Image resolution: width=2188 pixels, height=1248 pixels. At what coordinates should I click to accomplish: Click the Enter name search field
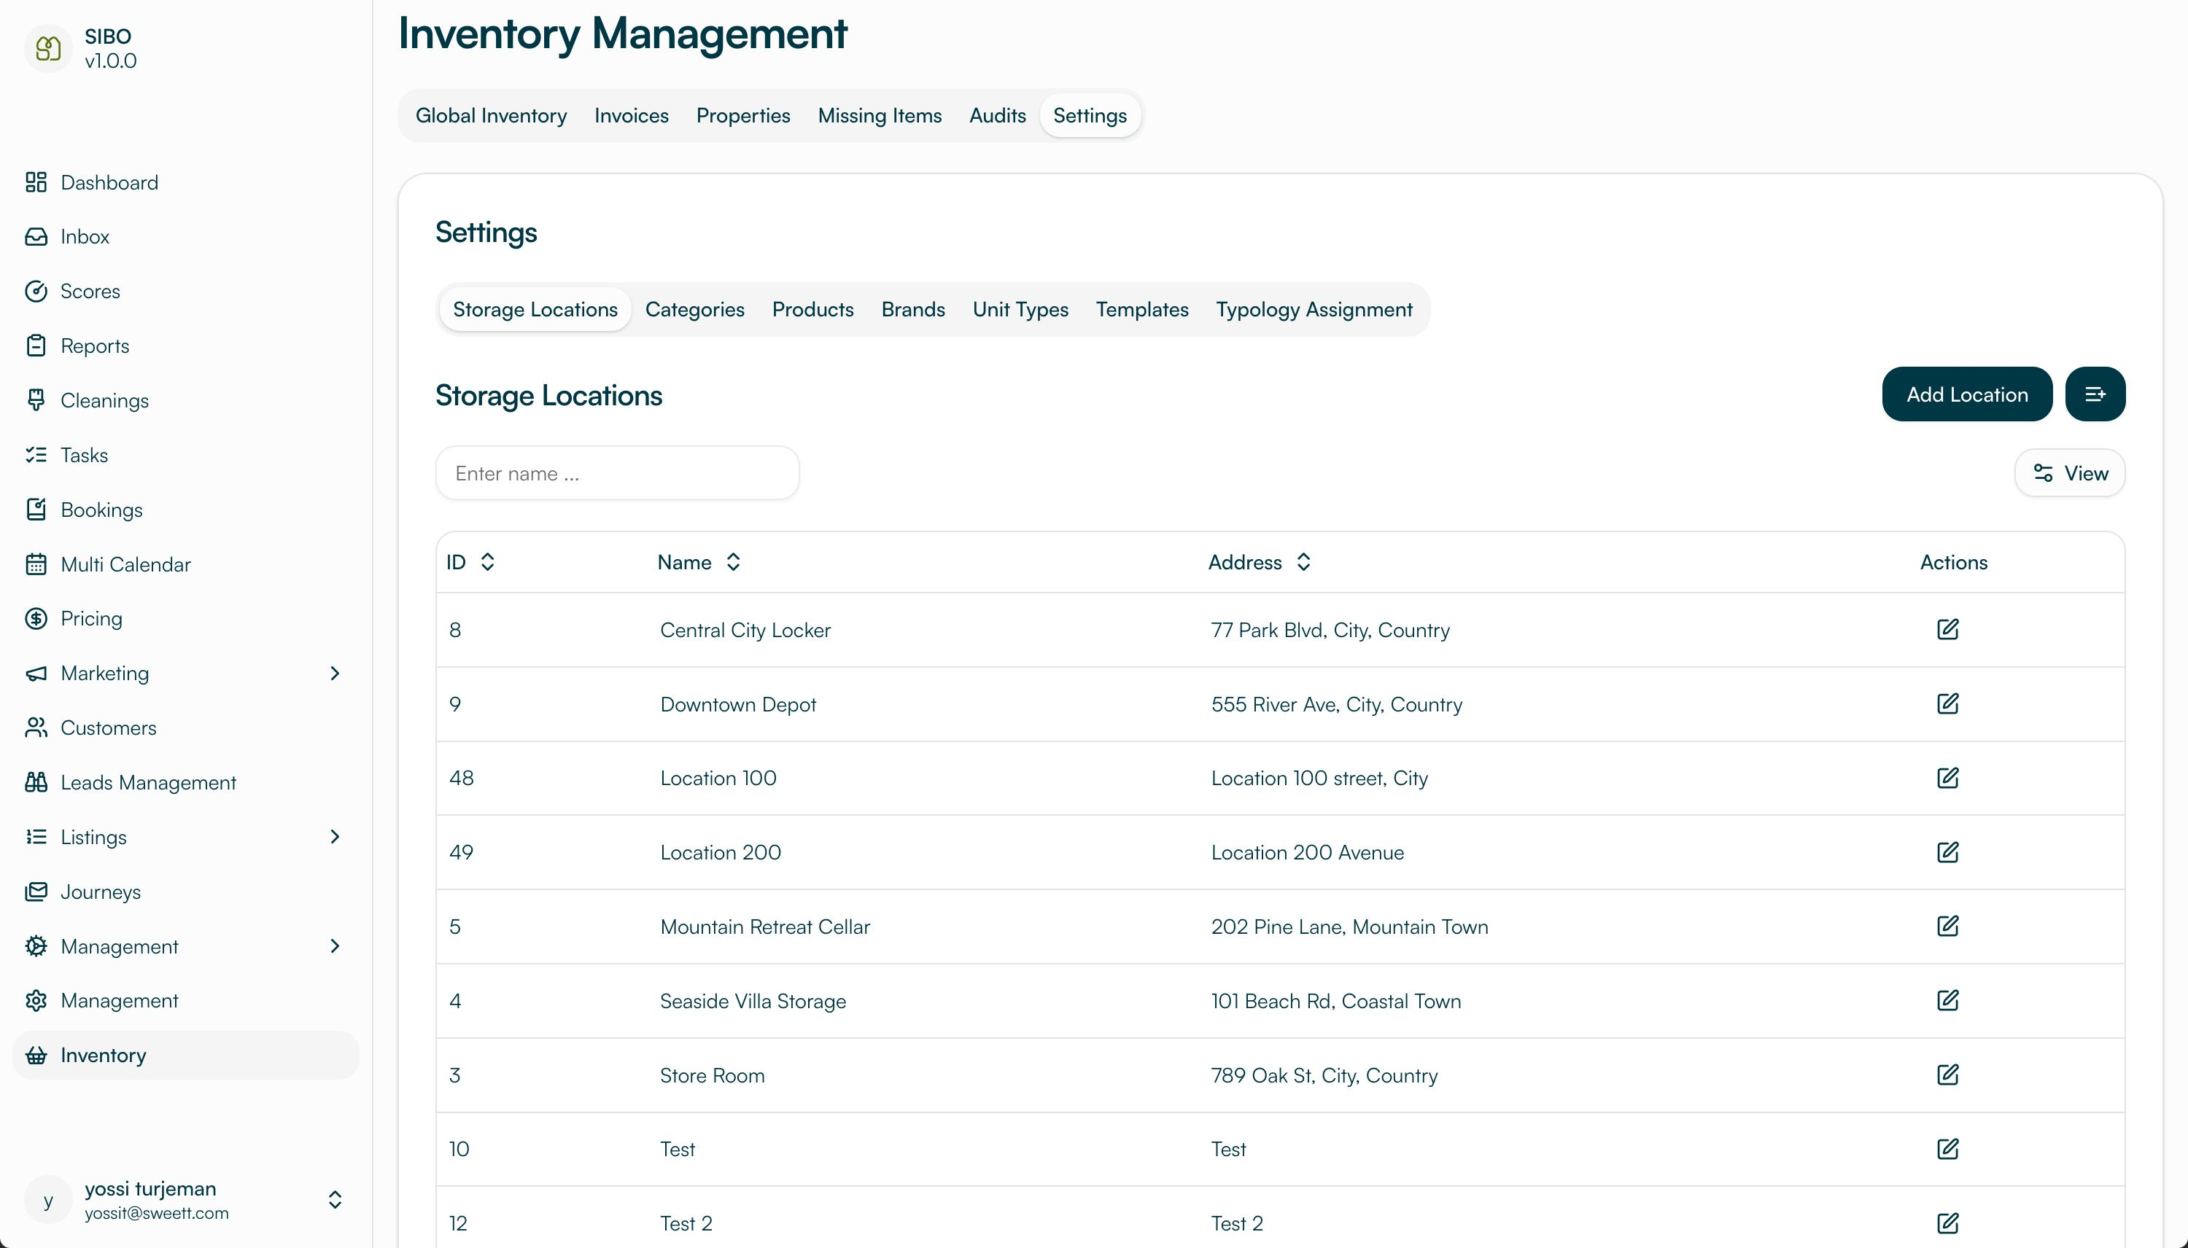(616, 472)
